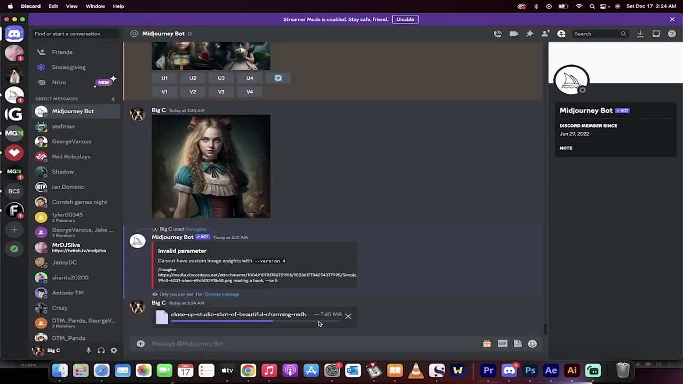Open the Cornish games night group
683x384 pixels.
click(x=77, y=202)
